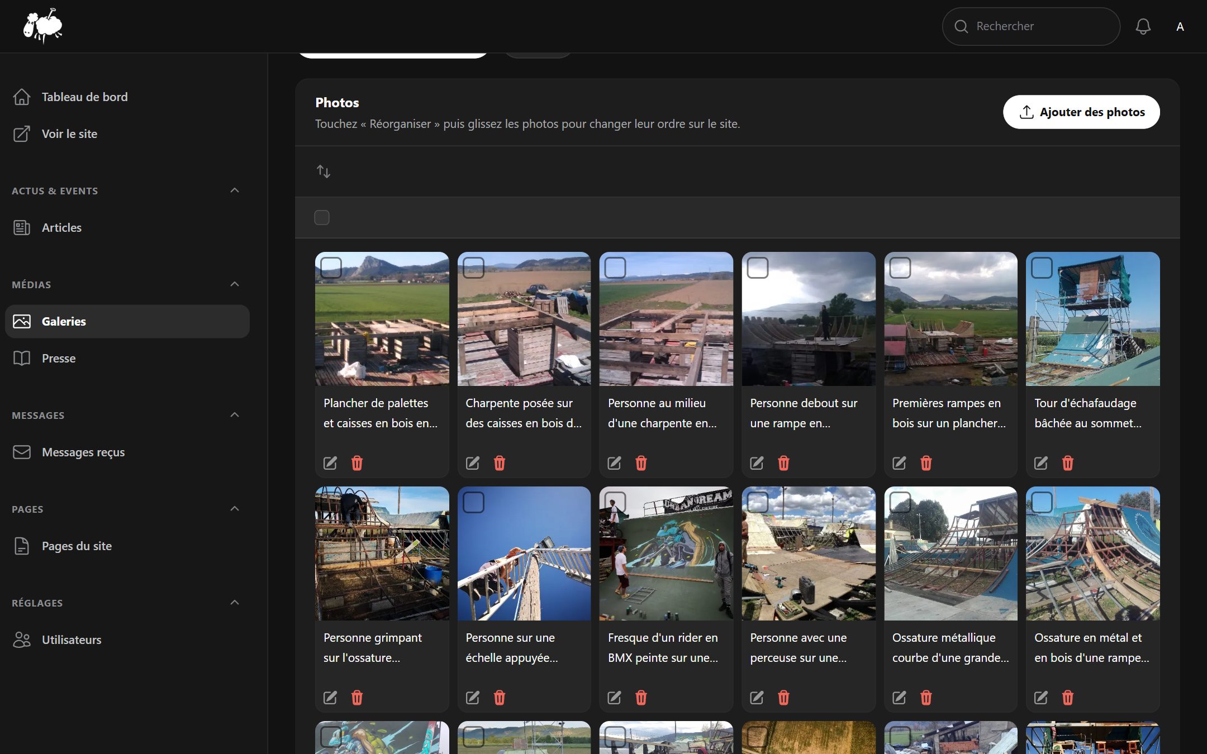Delete the Personne grimpant photo
1207x754 pixels.
(357, 698)
